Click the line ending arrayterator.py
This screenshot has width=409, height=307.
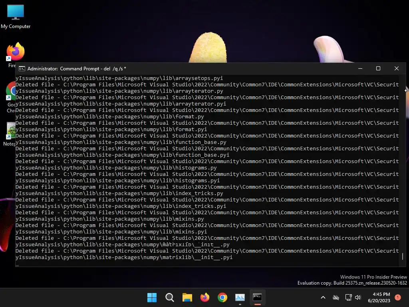pyautogui.click(x=119, y=91)
